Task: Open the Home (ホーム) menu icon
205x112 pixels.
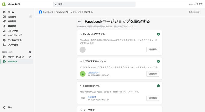Action: (x=4, y=12)
